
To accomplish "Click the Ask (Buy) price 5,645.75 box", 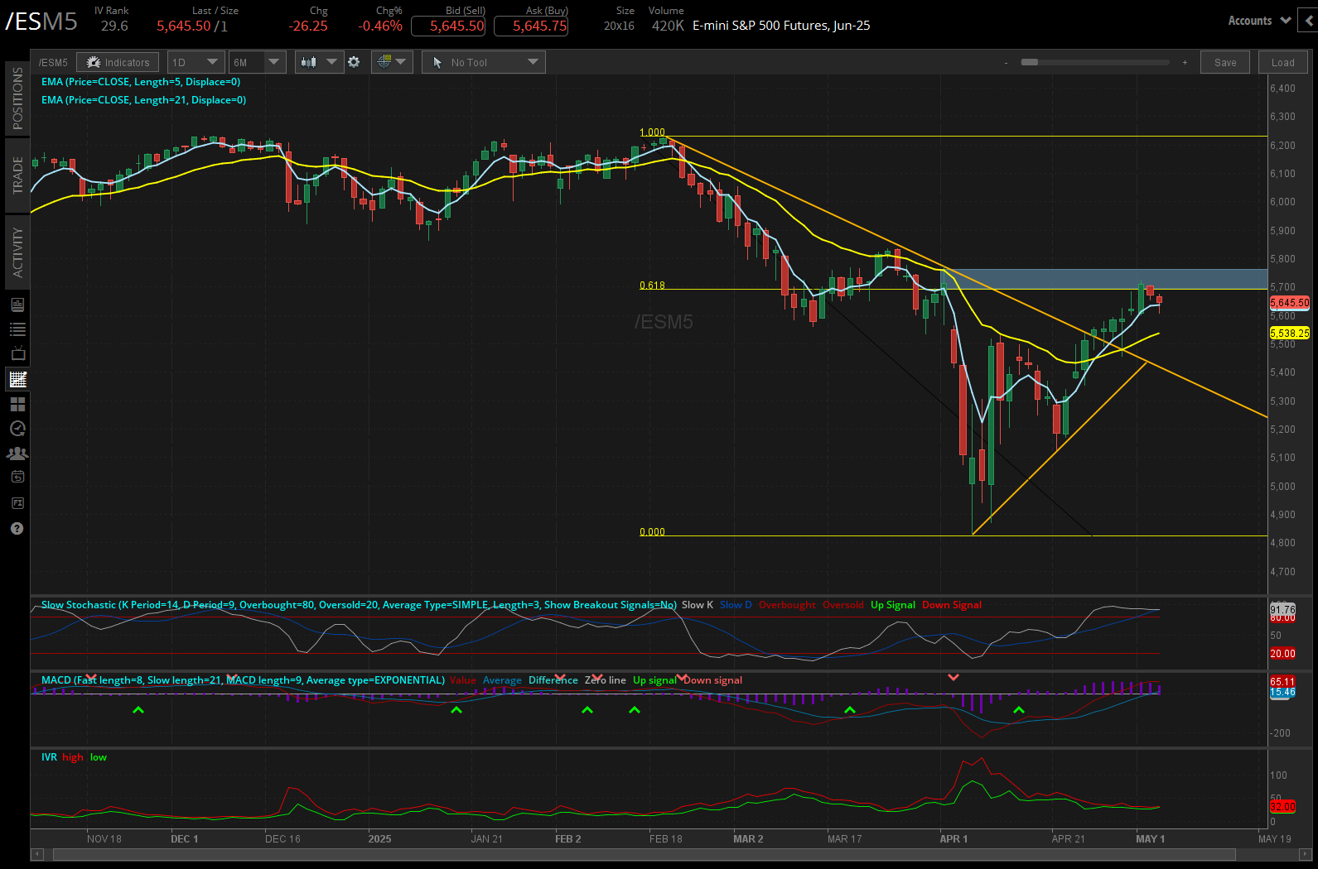I will pyautogui.click(x=531, y=26).
